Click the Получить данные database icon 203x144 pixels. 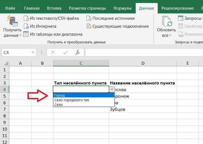coord(12,21)
